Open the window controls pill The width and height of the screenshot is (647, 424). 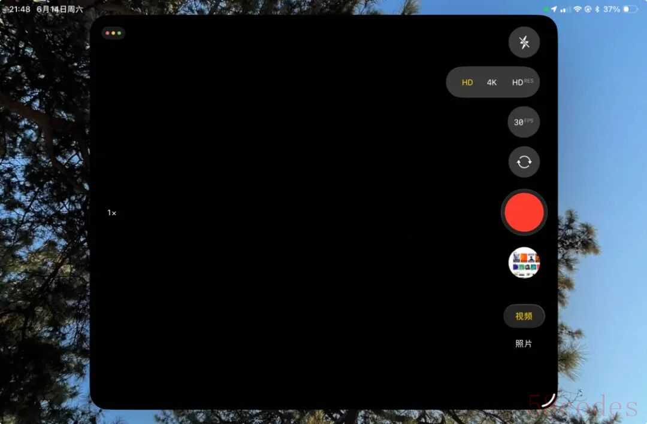click(113, 33)
